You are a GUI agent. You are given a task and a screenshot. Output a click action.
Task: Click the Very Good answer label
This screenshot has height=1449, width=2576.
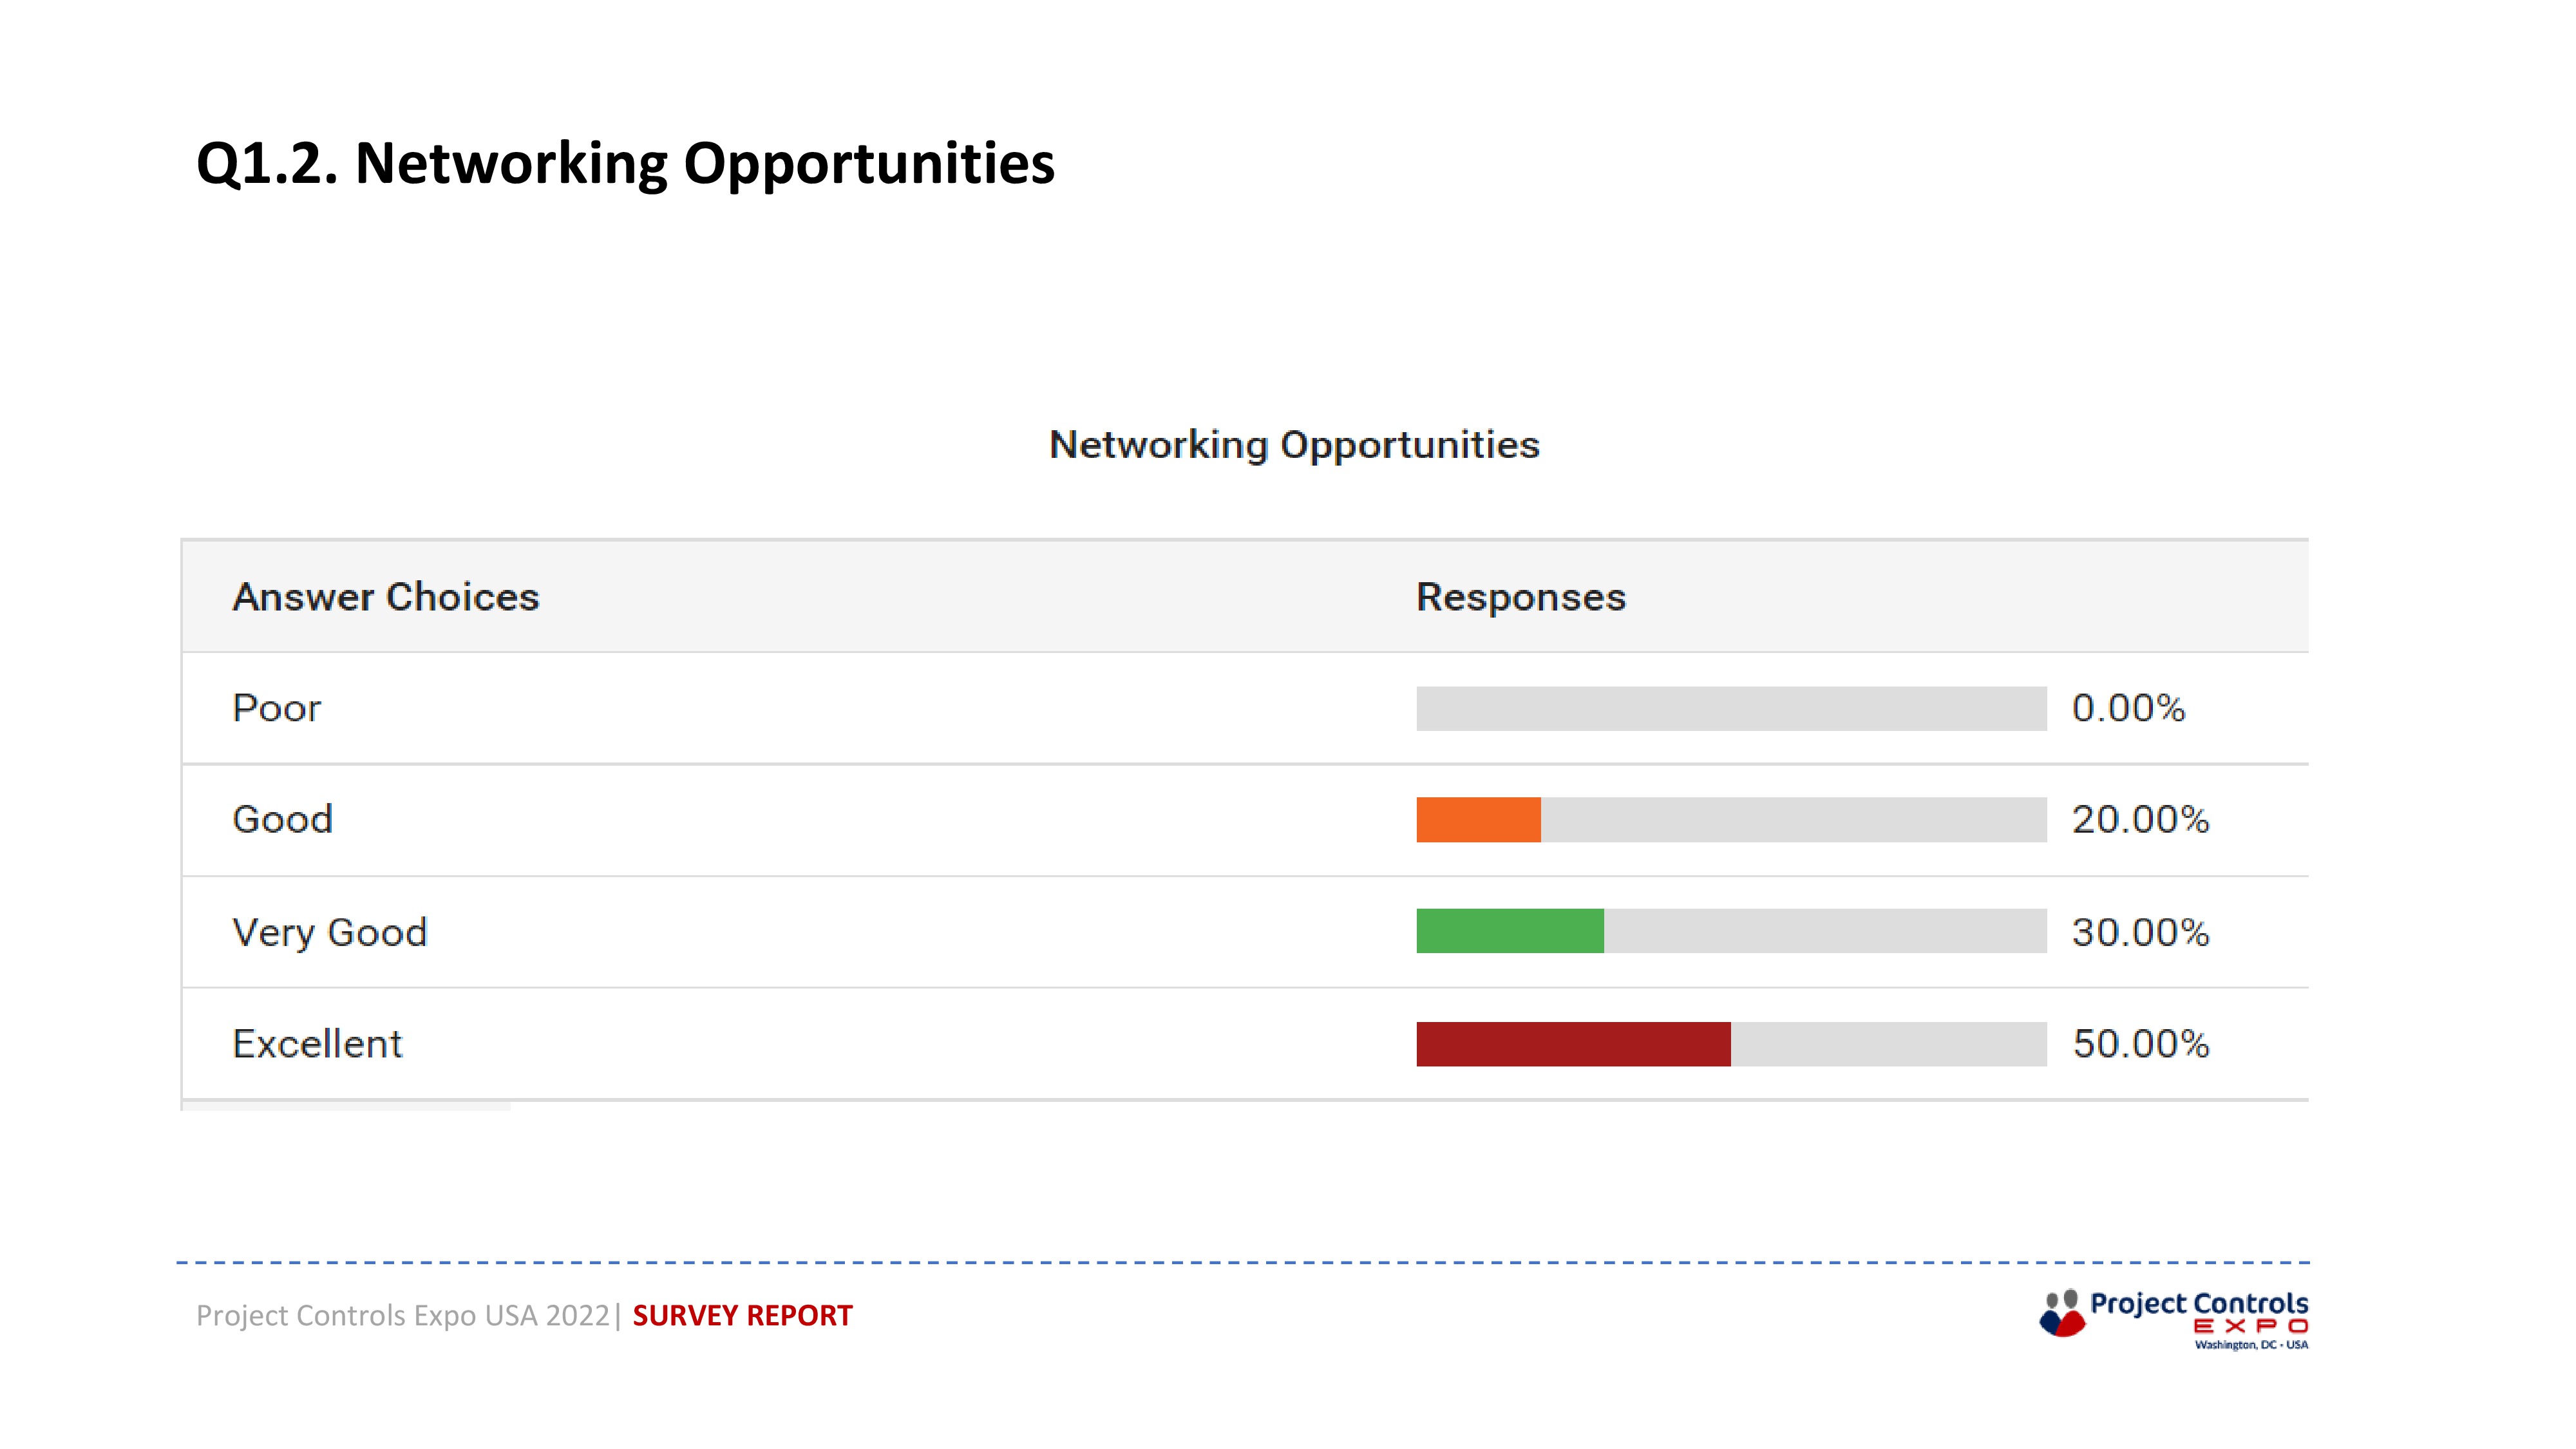(x=330, y=932)
